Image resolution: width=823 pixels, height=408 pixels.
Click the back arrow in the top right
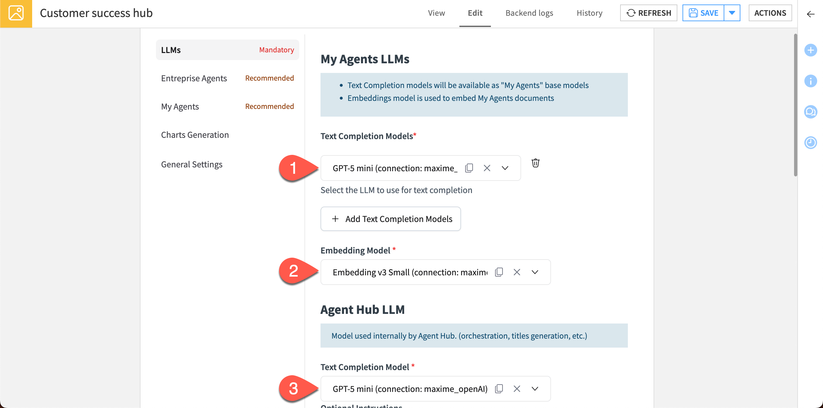coord(810,14)
